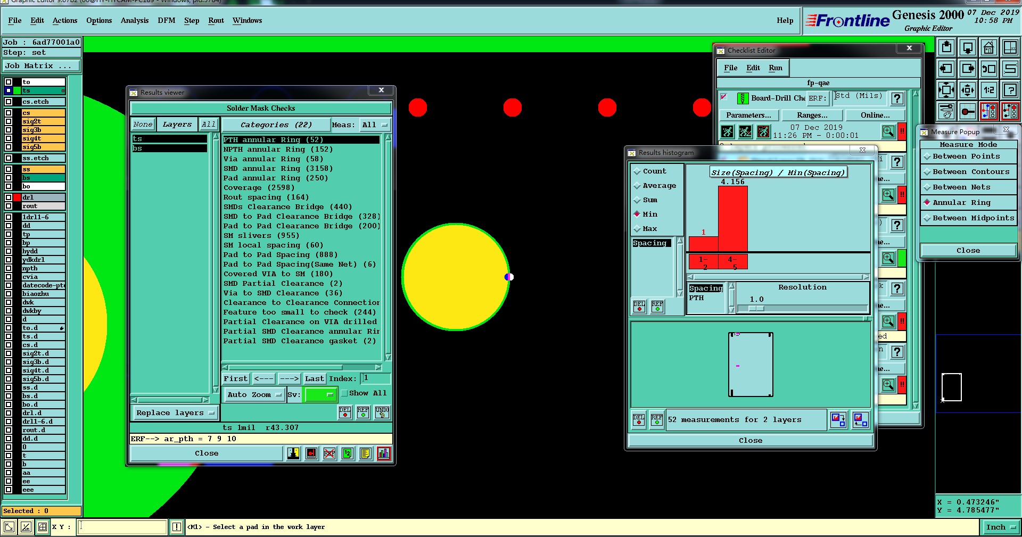
Task: Click the green drill icon in Checklist Editor
Action: click(x=743, y=98)
